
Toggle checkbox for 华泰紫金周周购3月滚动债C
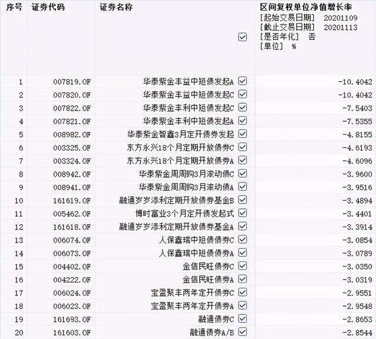pyautogui.click(x=243, y=174)
